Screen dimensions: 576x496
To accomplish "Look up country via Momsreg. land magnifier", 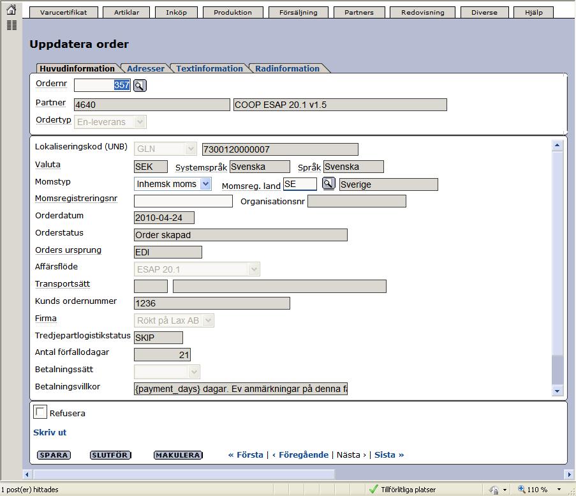I will [329, 183].
